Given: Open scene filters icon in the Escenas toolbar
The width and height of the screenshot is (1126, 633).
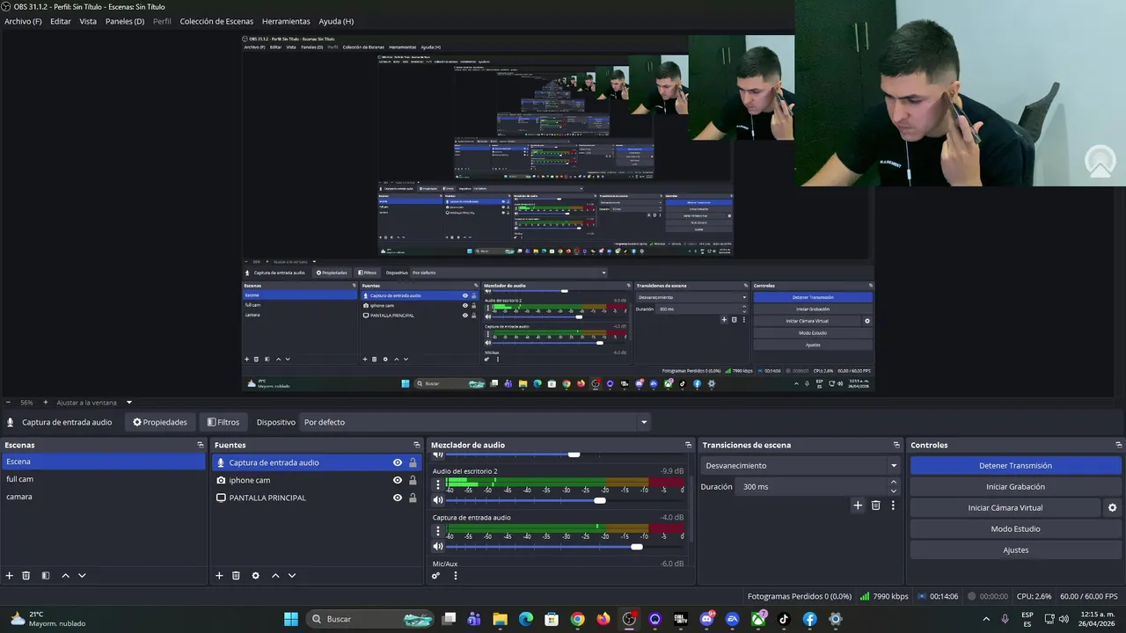Looking at the screenshot, I should [x=46, y=576].
